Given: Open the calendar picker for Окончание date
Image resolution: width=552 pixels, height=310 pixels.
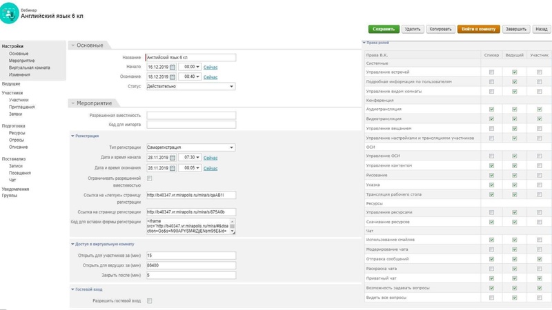Looking at the screenshot, I should (173, 77).
